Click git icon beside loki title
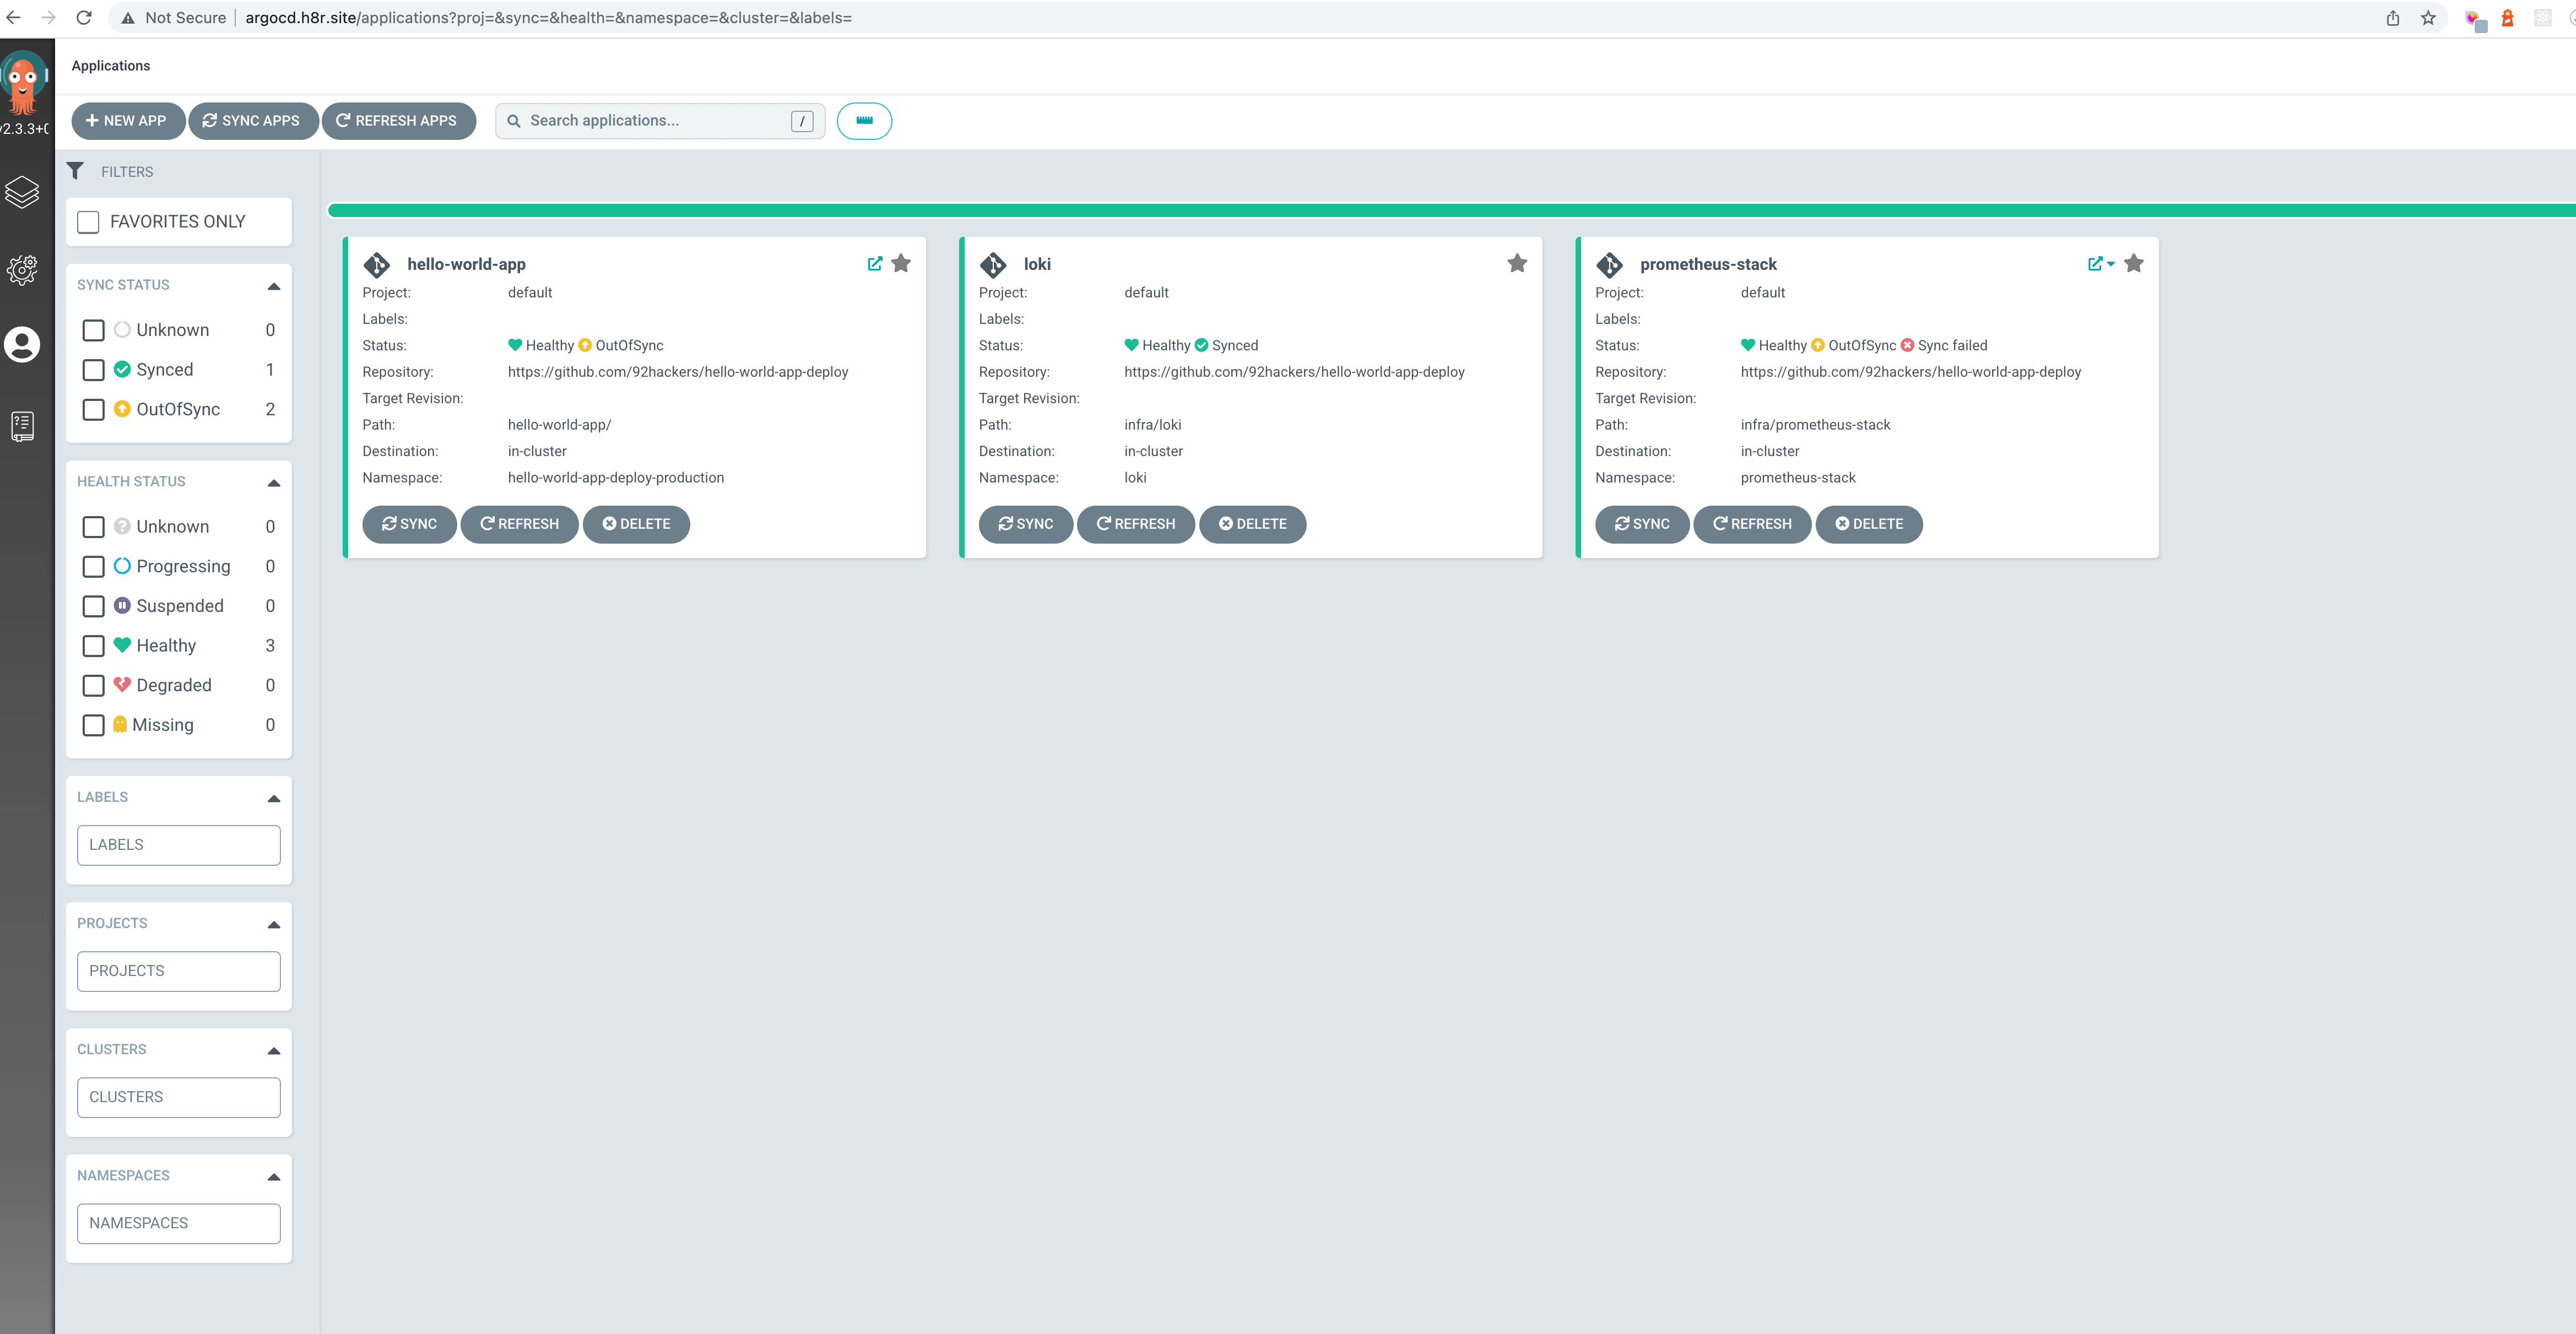Screen dimensions: 2576x1334 tap(993, 264)
